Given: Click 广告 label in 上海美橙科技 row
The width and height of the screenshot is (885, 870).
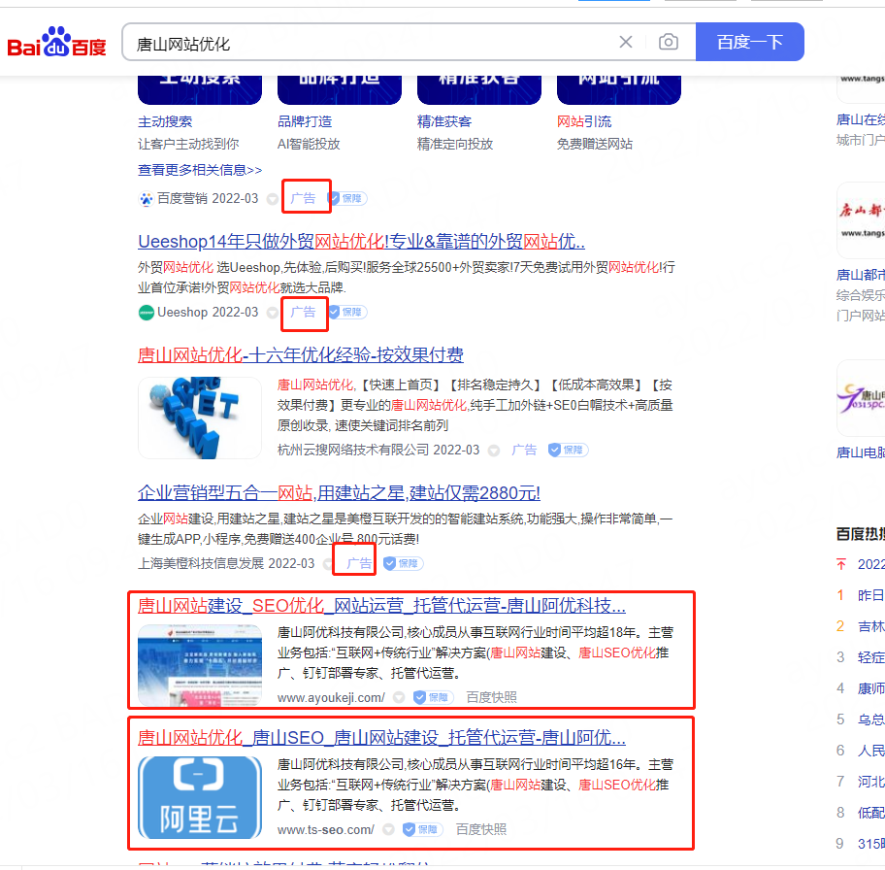Looking at the screenshot, I should tap(359, 564).
